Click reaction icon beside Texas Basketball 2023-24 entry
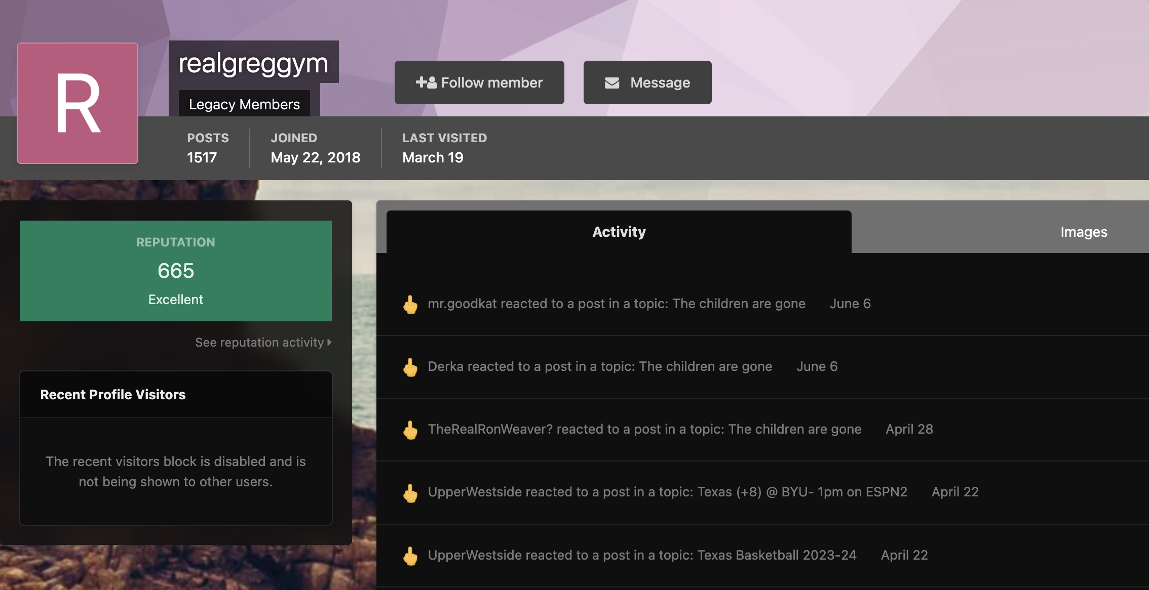This screenshot has height=590, width=1149. pos(410,556)
